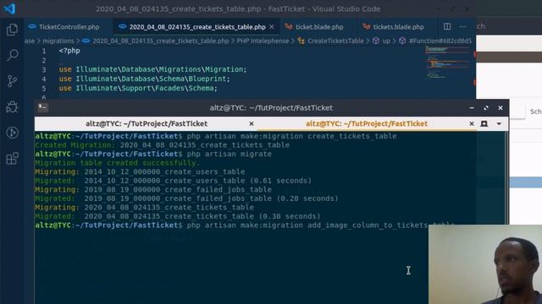Open the Run and Debug view
Image resolution: width=542 pixels, height=304 pixels.
(12, 107)
